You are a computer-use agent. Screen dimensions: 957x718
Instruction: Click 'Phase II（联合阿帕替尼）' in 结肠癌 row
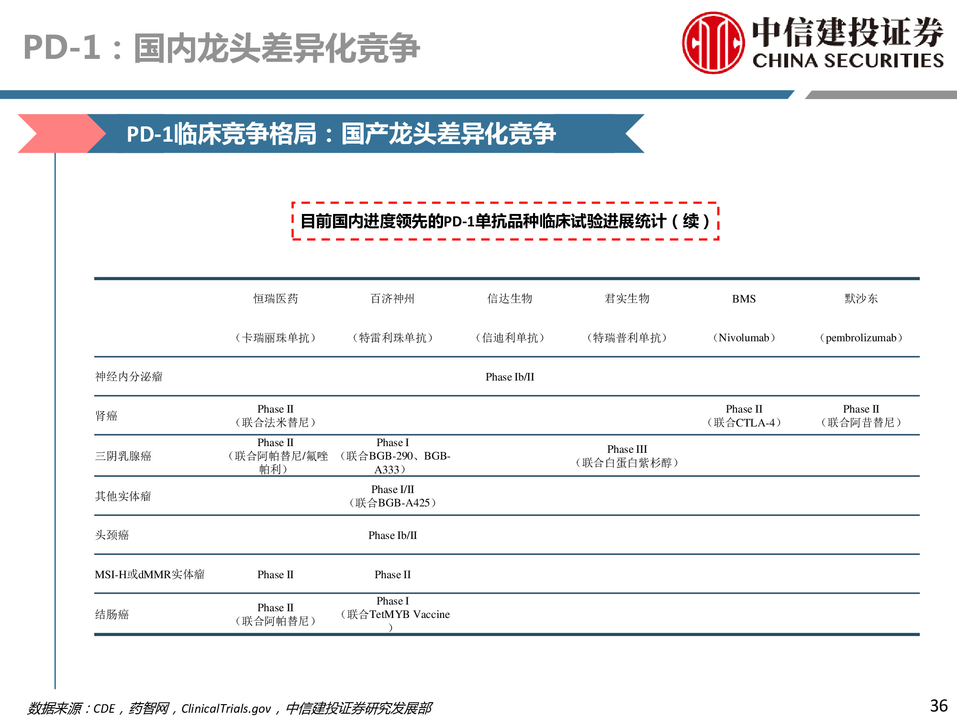tap(276, 614)
